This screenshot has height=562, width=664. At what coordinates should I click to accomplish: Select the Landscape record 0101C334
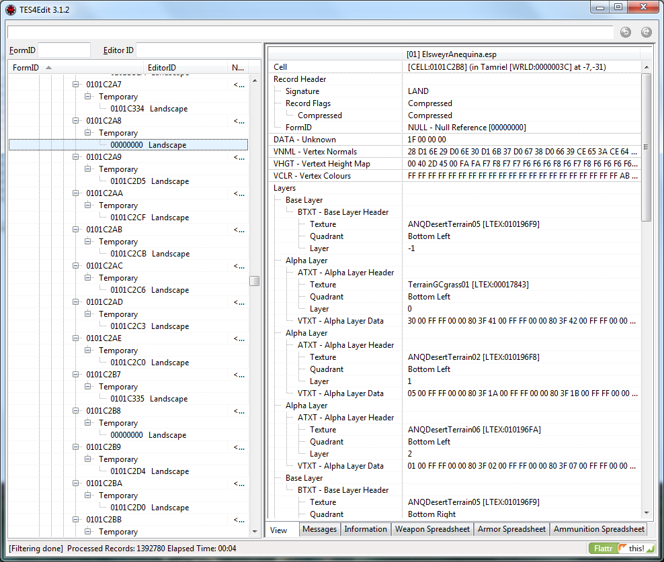128,108
